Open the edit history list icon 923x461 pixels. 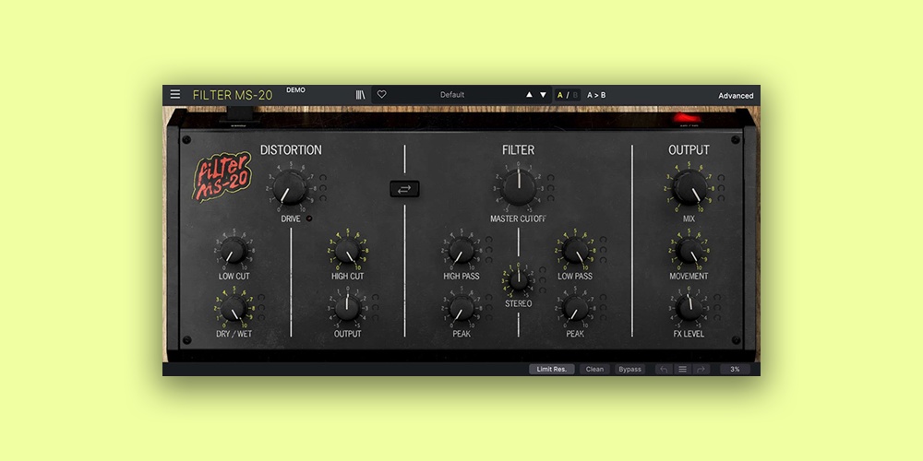[682, 369]
